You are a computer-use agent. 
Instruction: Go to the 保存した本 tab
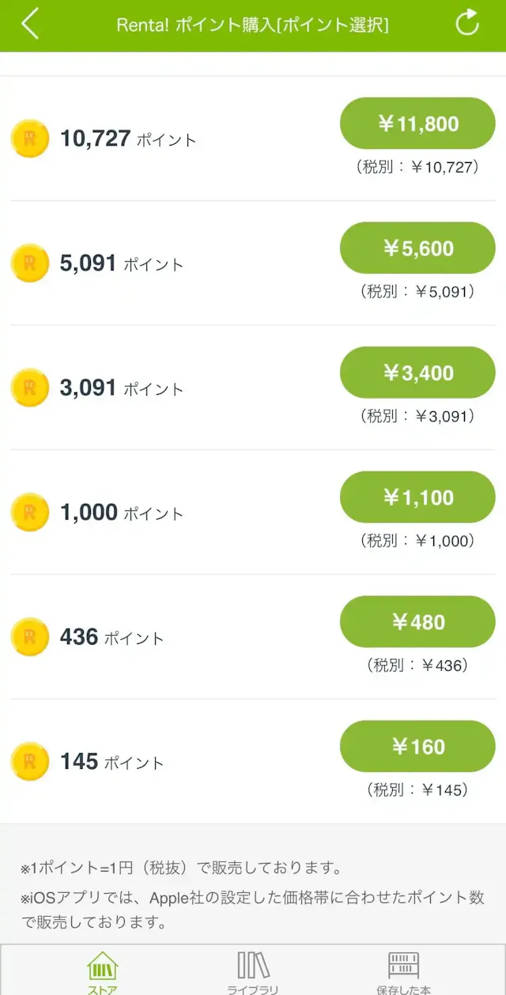coord(403,971)
